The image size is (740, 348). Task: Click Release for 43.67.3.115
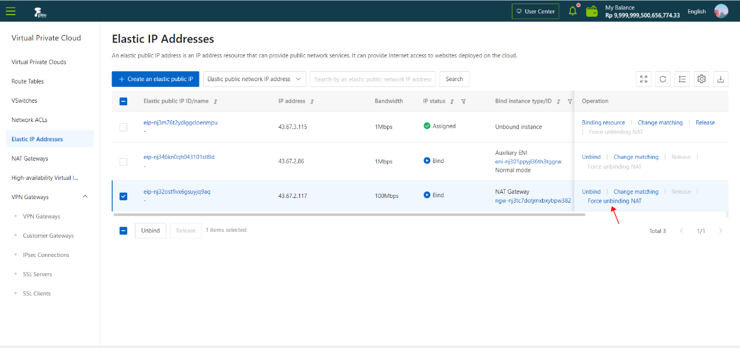click(x=705, y=123)
